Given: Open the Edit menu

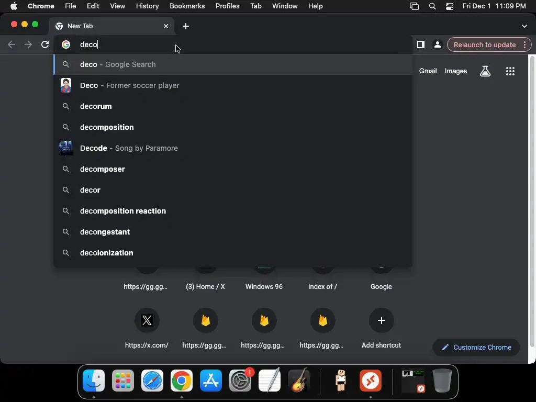Looking at the screenshot, I should click(93, 6).
